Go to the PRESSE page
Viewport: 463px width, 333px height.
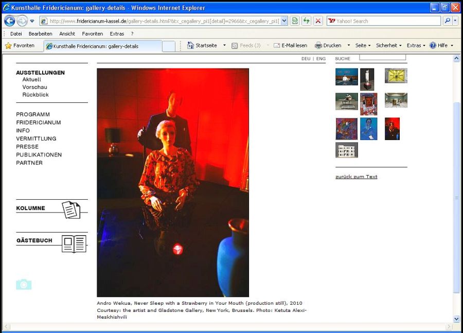pos(27,147)
